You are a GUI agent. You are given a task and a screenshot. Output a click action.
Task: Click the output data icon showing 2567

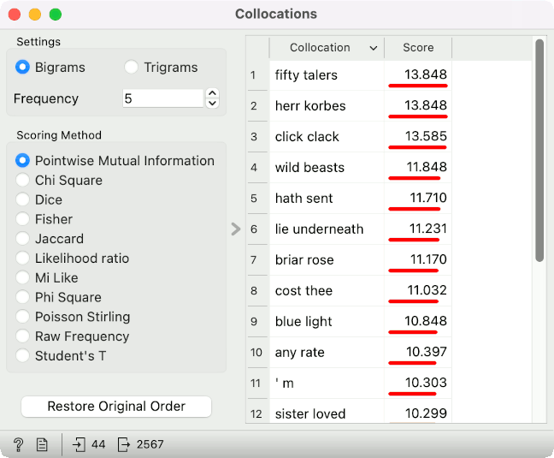[x=123, y=444]
